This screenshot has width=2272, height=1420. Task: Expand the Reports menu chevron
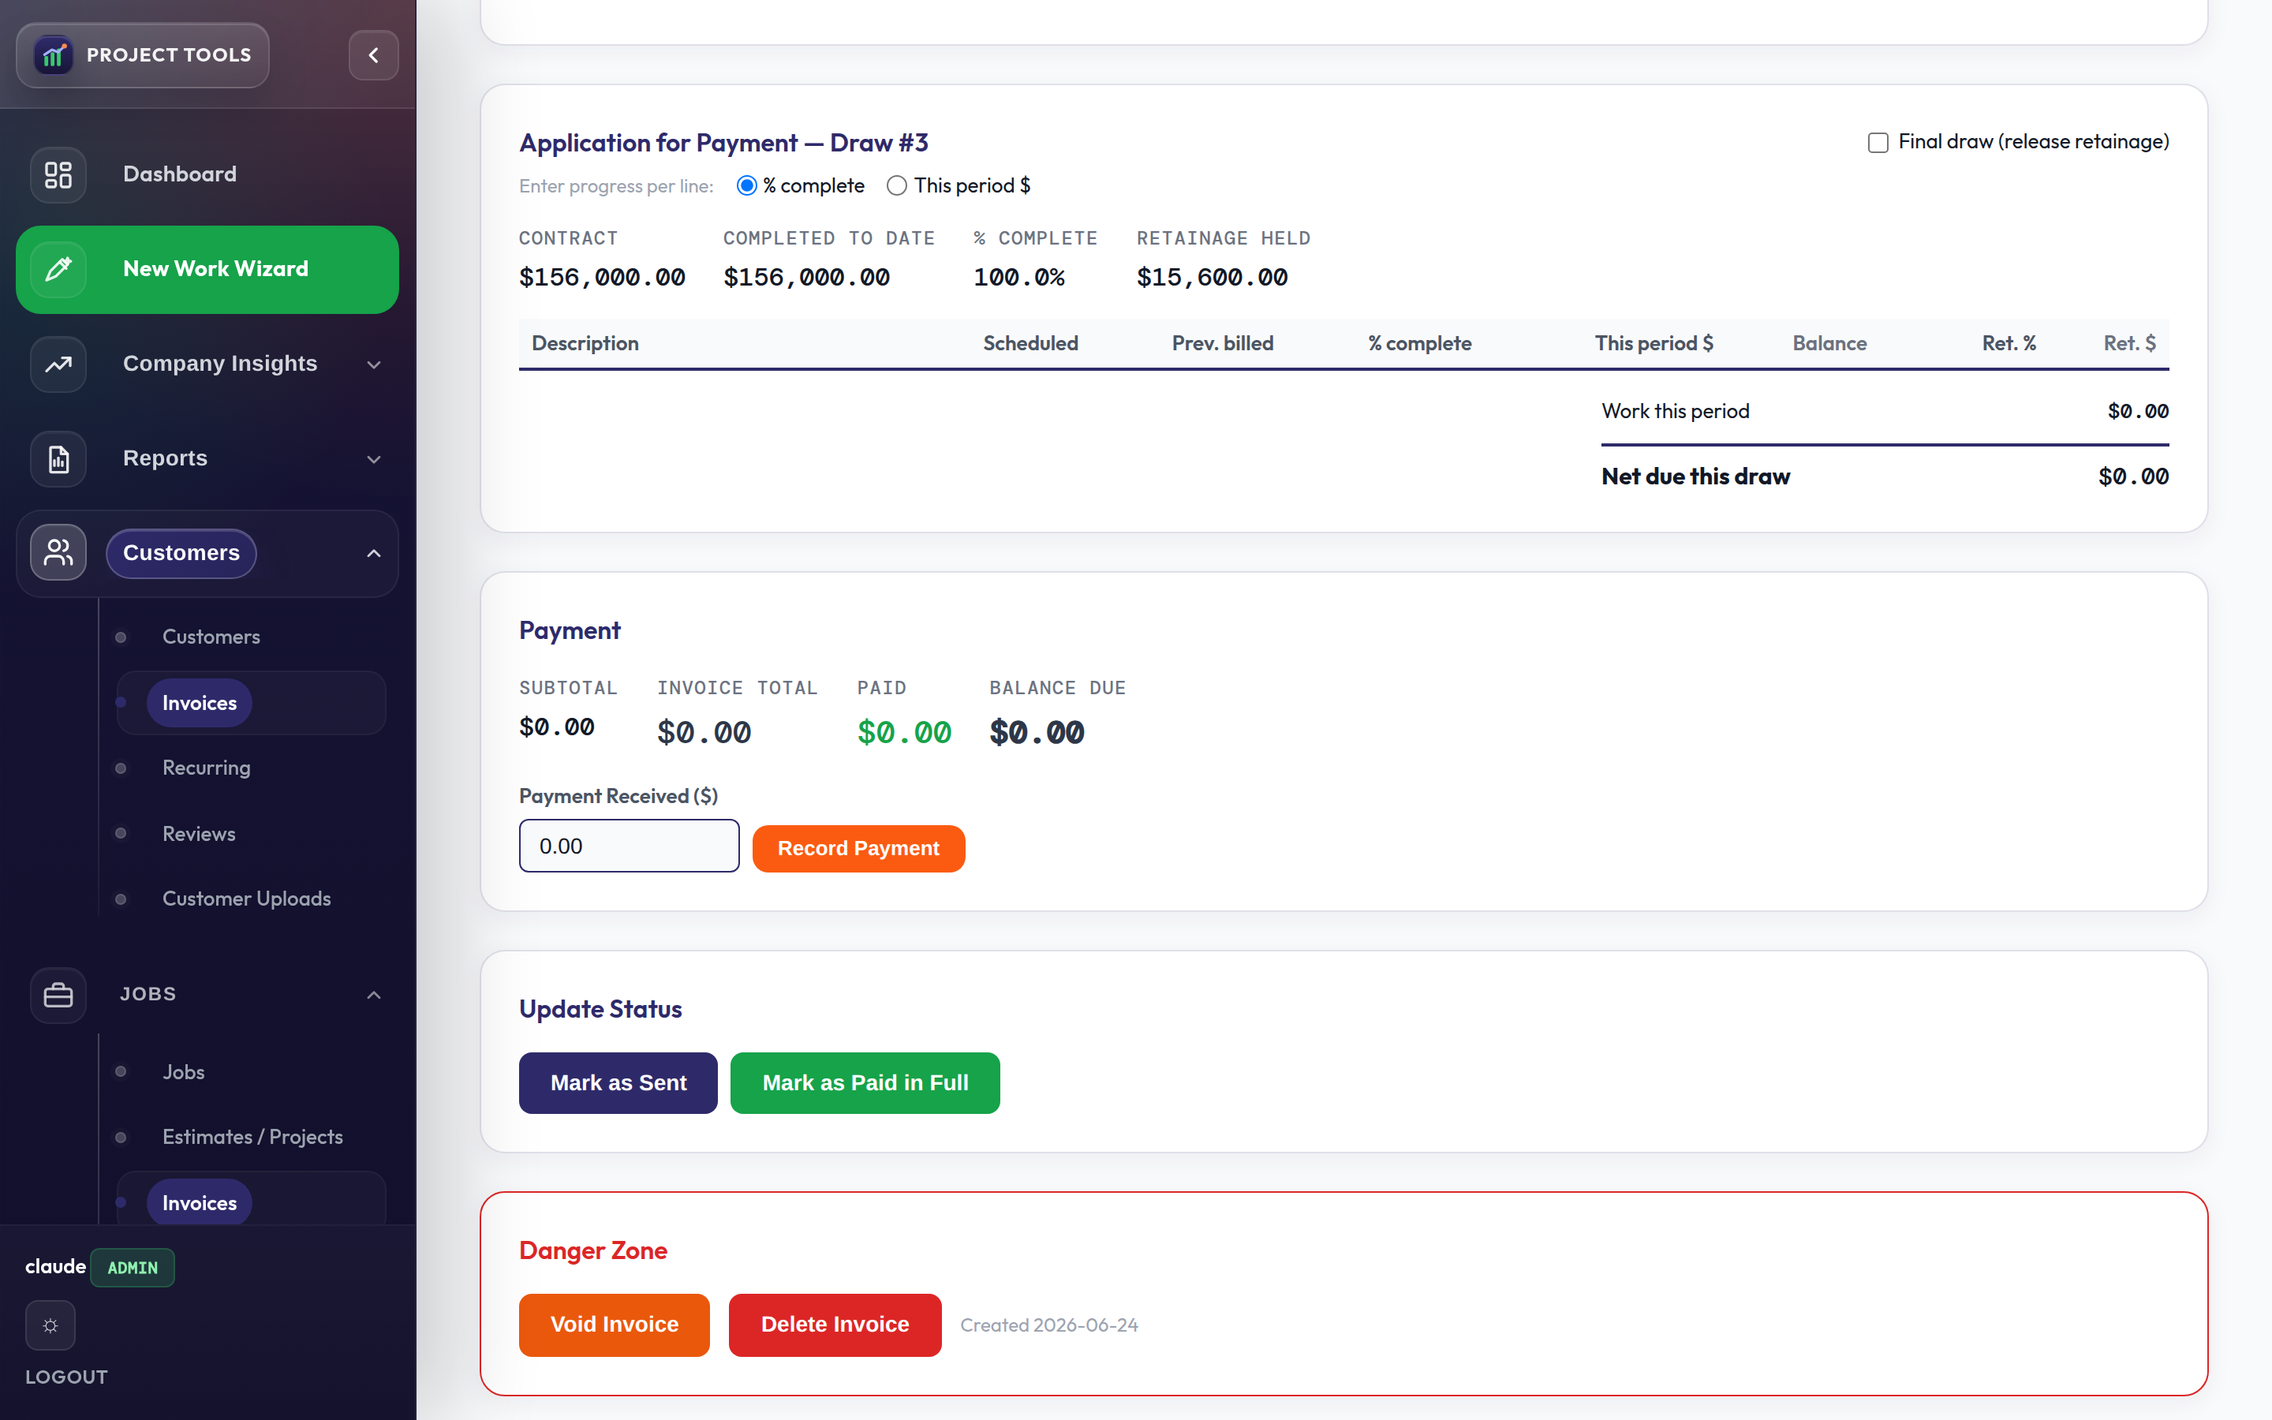click(x=374, y=459)
